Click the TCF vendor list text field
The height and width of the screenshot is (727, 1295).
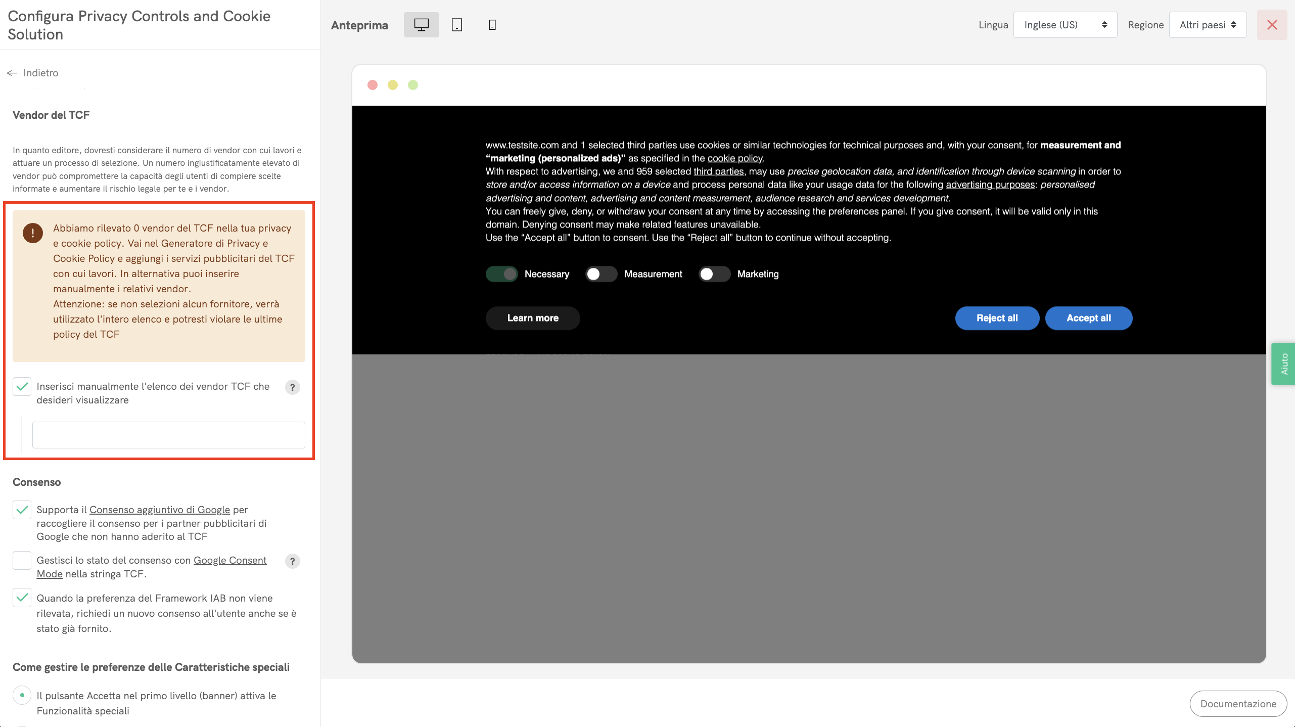point(168,435)
